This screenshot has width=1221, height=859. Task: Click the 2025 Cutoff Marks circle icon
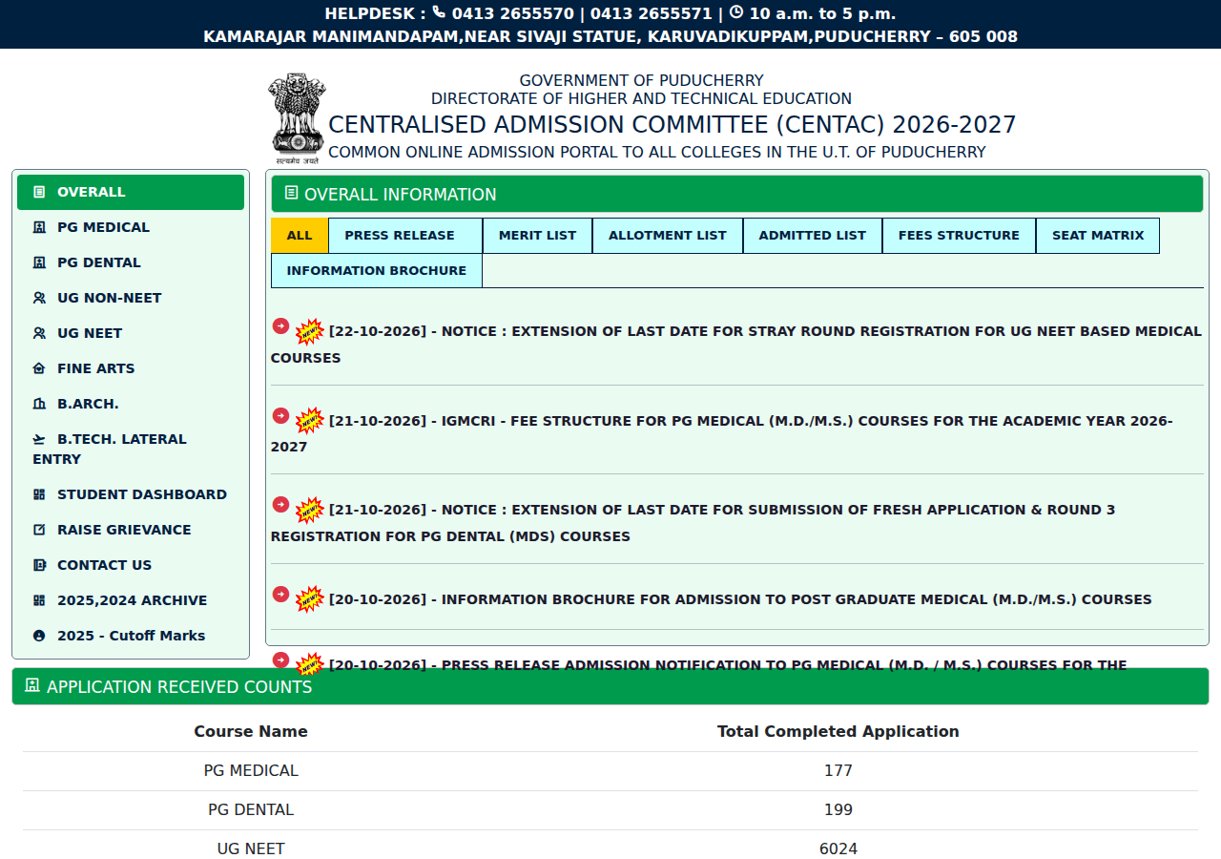pos(39,636)
